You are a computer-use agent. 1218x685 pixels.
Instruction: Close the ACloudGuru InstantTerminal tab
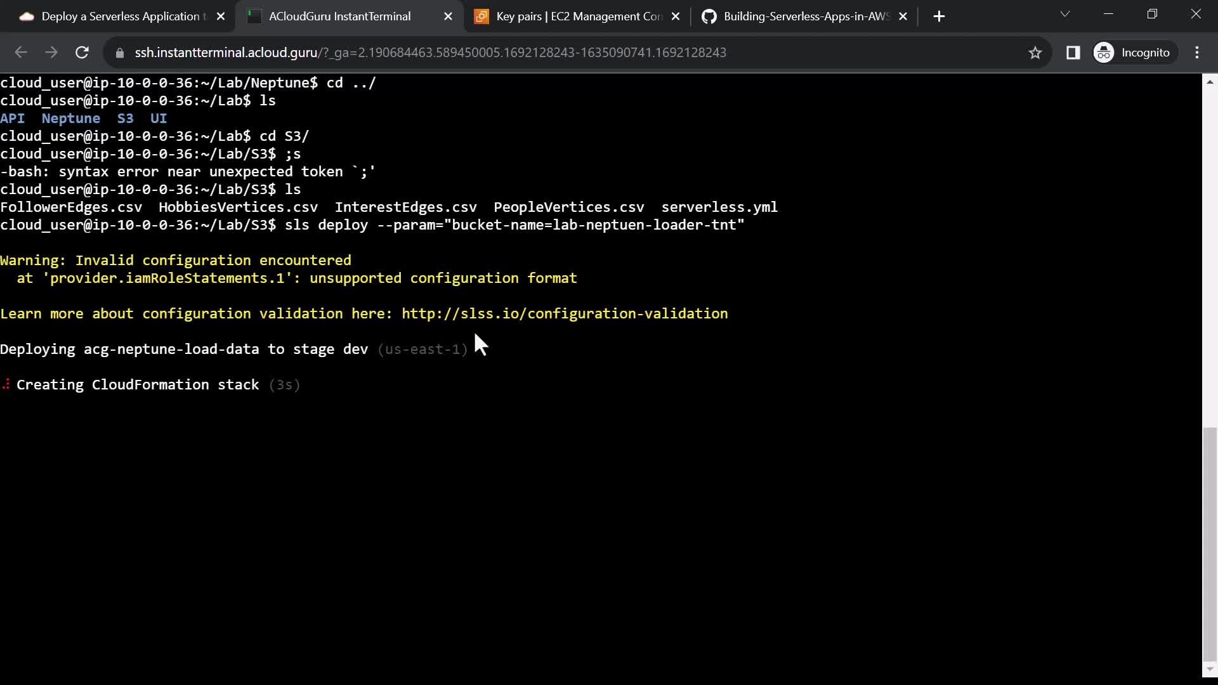click(x=448, y=16)
